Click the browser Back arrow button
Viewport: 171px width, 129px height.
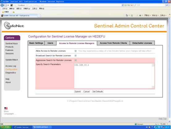2,5
